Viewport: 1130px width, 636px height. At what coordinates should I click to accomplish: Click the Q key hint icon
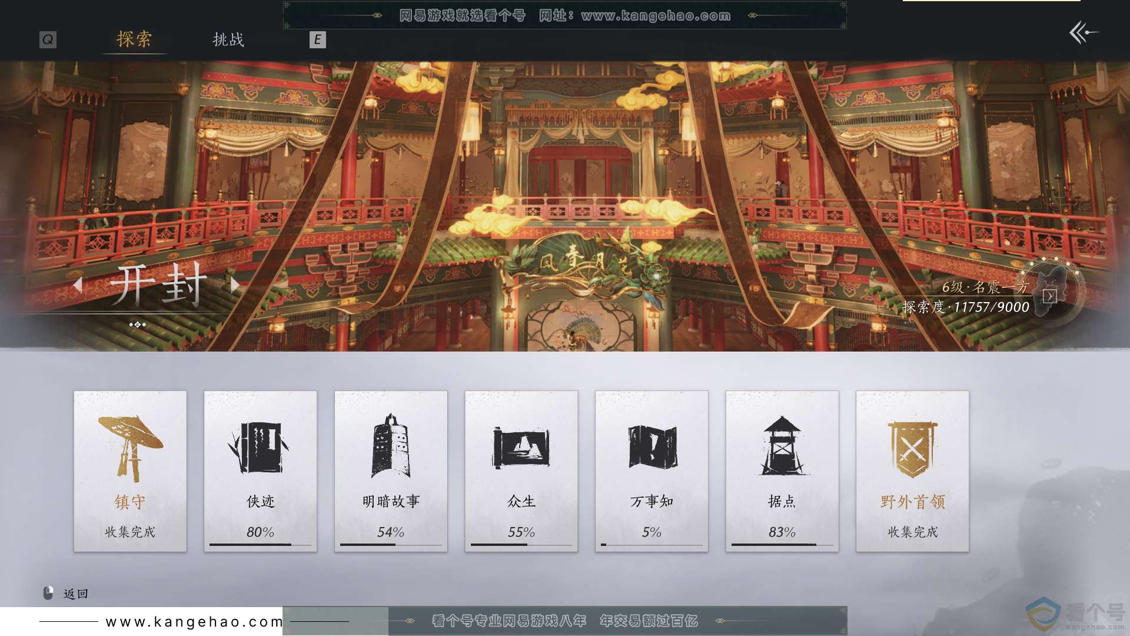(x=48, y=39)
